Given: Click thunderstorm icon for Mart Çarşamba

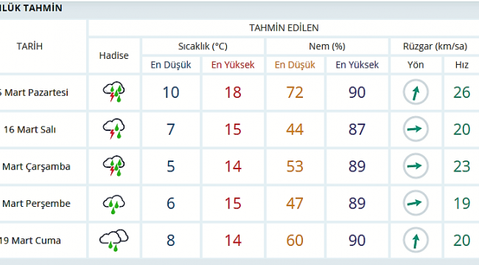Looking at the screenshot, I should tap(114, 166).
